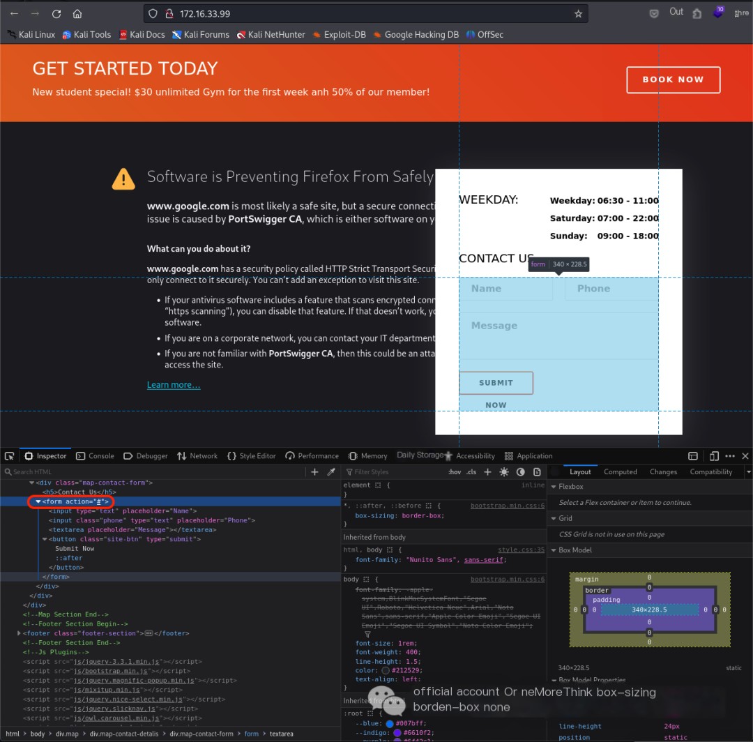Open the tracking protection shield in address bar
Viewport: 753px width, 742px height.
(153, 14)
